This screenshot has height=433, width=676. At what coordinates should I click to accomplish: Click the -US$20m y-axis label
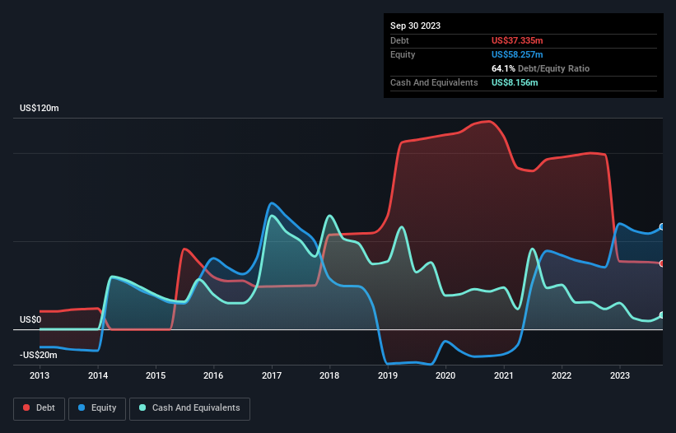tap(39, 355)
